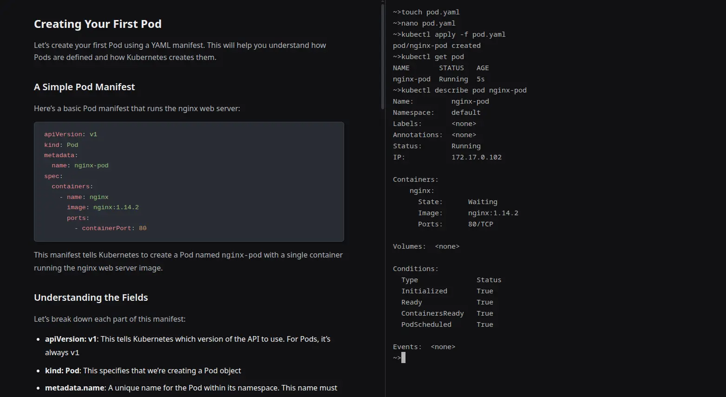Click the 'Namespace: default' terminal line
Image resolution: width=726 pixels, height=397 pixels.
pos(437,112)
